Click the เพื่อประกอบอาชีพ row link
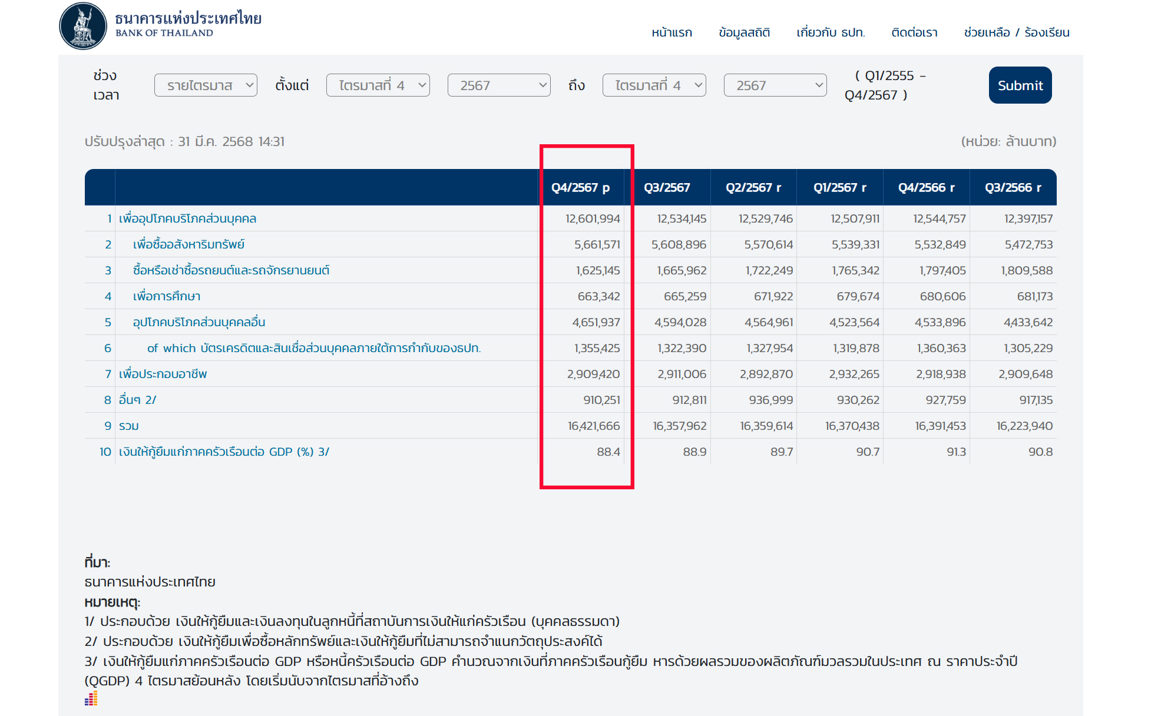The height and width of the screenshot is (716, 1171). (163, 374)
